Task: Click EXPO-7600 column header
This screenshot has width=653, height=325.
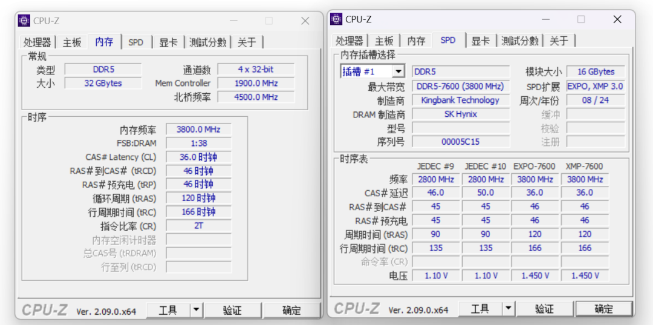Action: (x=534, y=166)
